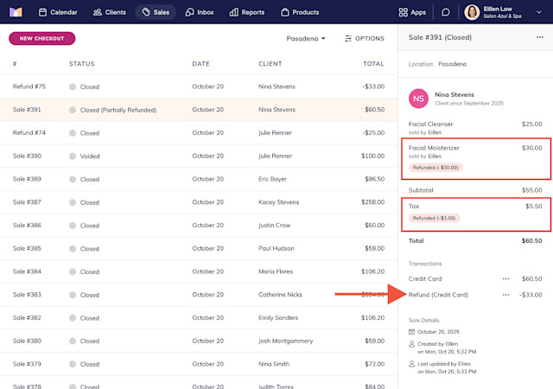
Task: Open Credit Card transaction options menu
Action: click(x=505, y=279)
